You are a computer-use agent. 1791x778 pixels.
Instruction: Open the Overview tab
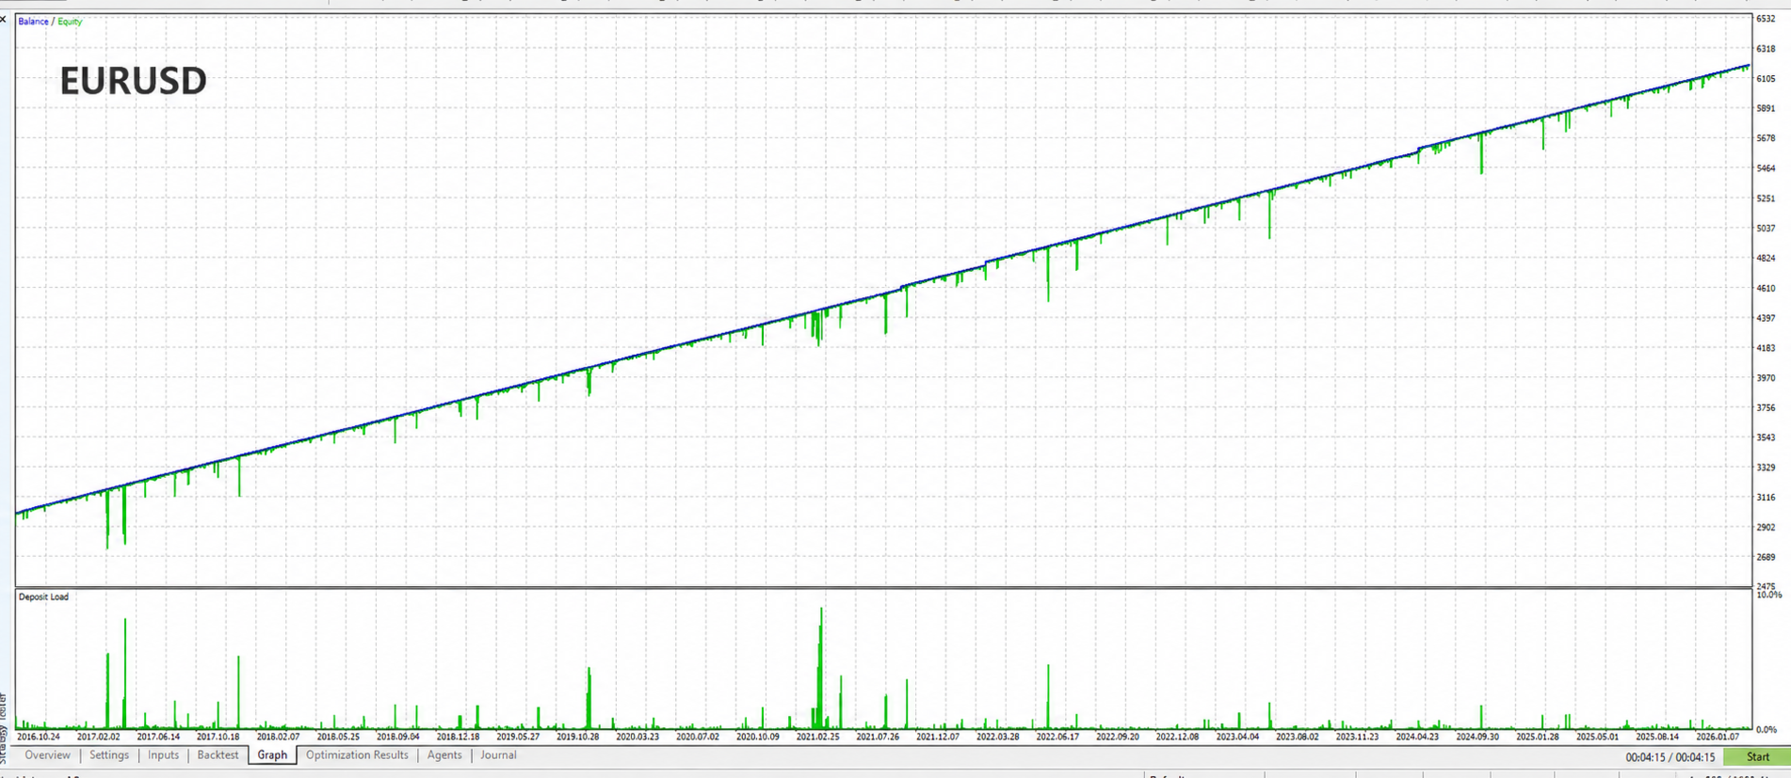point(47,755)
